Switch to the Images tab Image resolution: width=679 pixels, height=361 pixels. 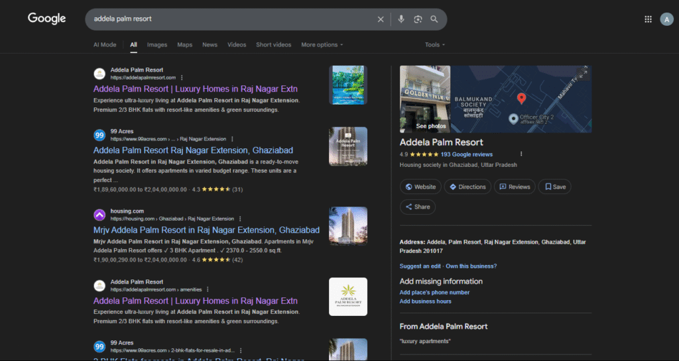[157, 45]
